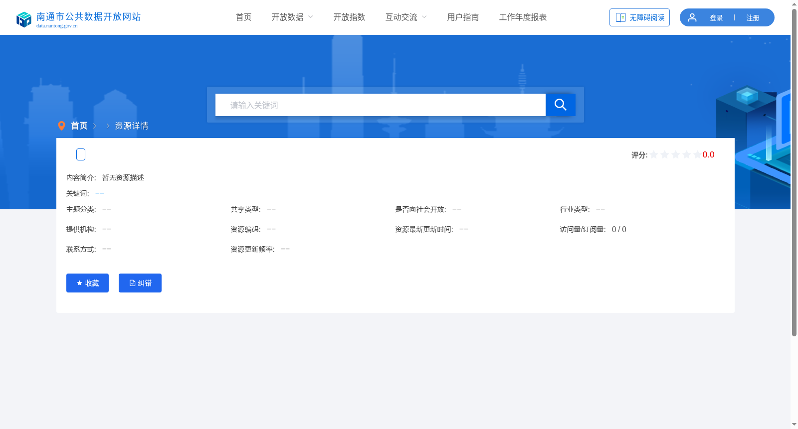Open the 互动交流 menu

click(401, 17)
